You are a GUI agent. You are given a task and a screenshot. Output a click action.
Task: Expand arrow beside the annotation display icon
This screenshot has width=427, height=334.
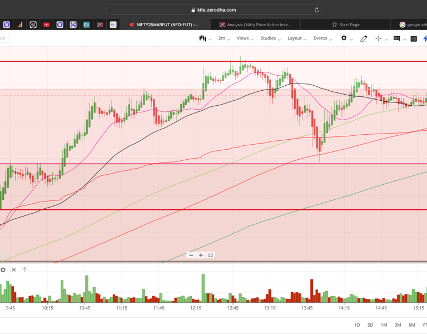[x=405, y=40]
